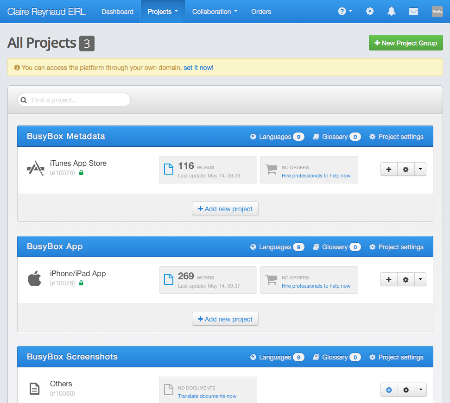
Task: Open messages envelope icon
Action: [x=413, y=12]
